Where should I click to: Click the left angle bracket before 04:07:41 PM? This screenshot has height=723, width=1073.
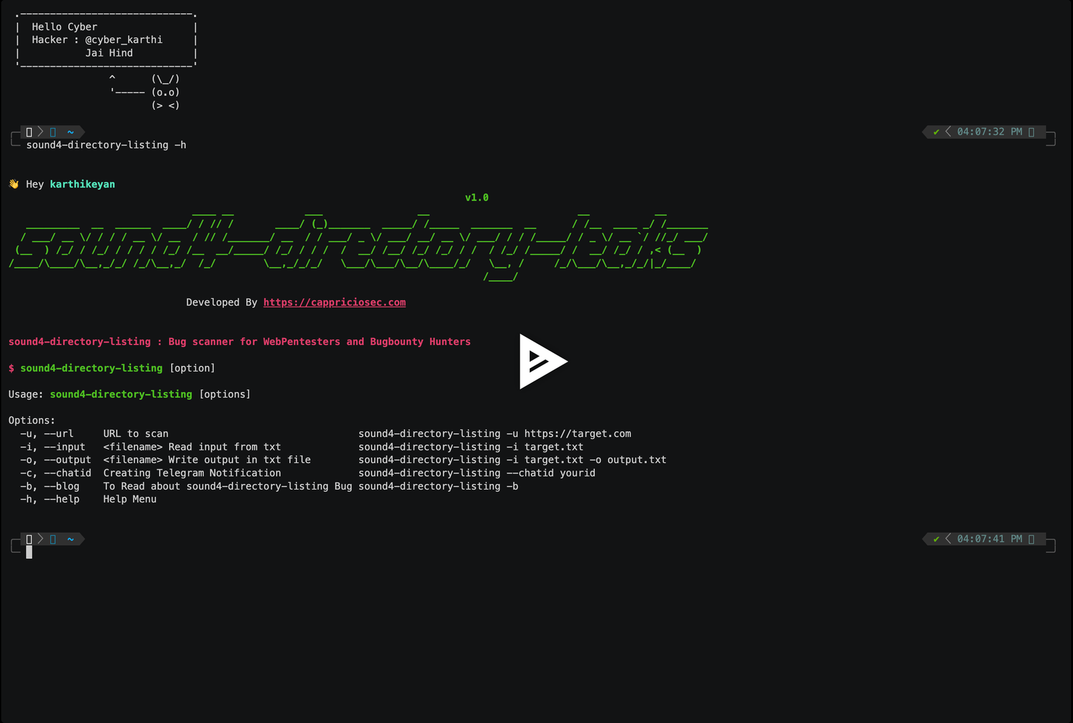(948, 539)
